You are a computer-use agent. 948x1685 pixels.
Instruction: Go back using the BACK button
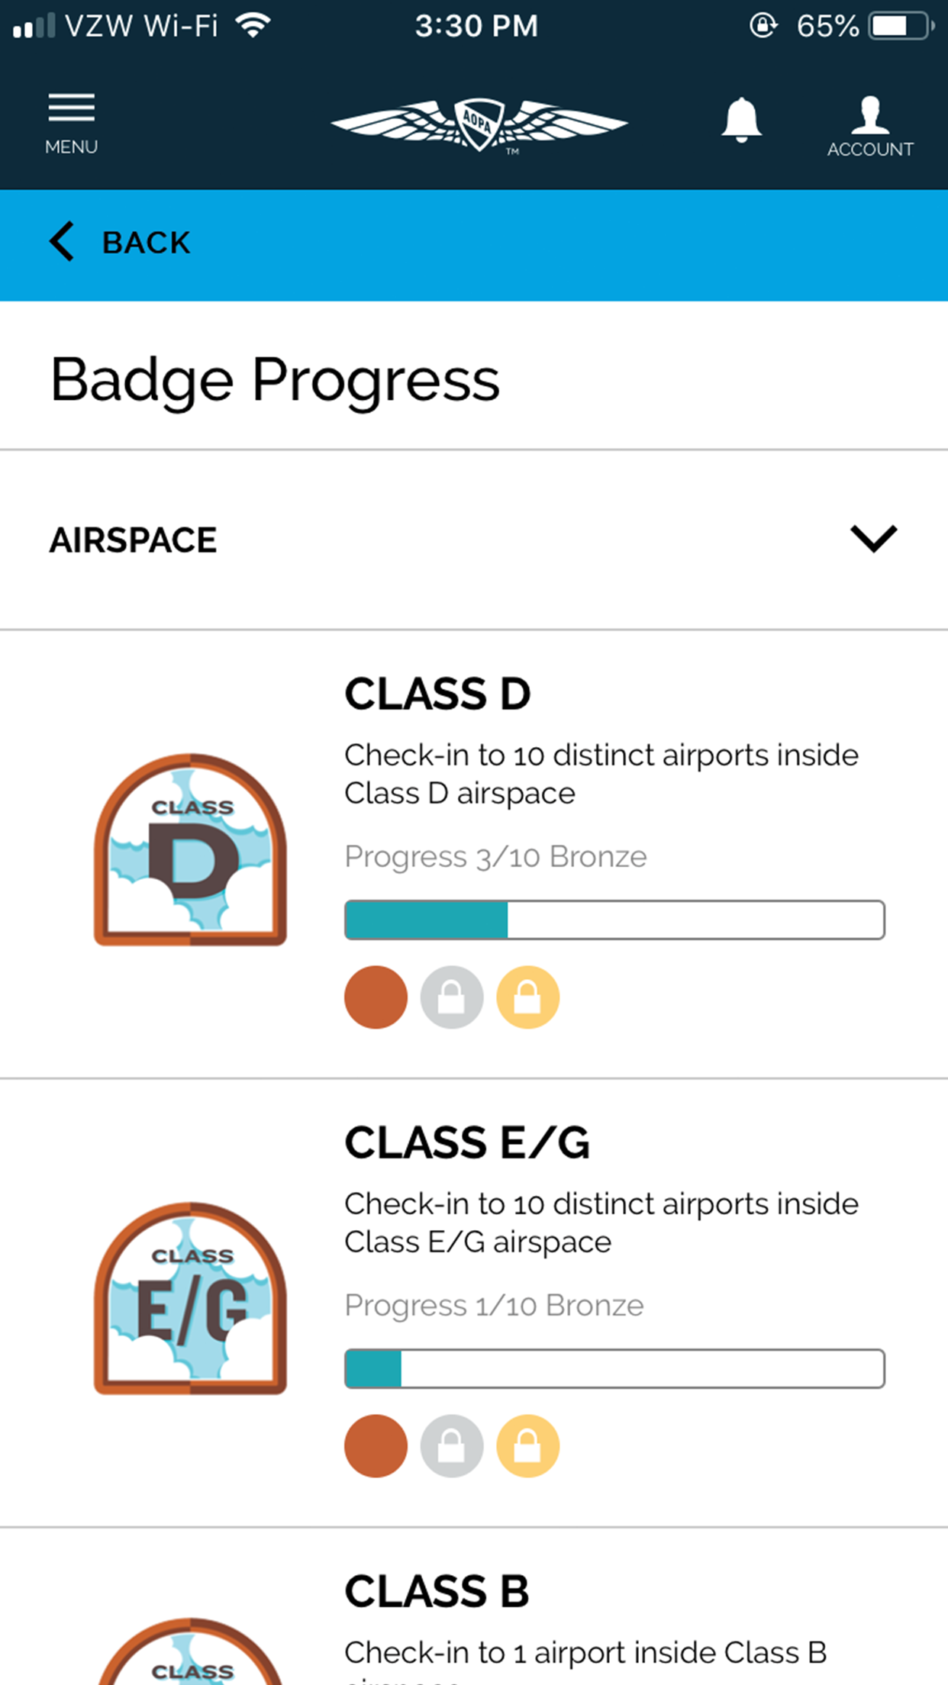point(121,243)
